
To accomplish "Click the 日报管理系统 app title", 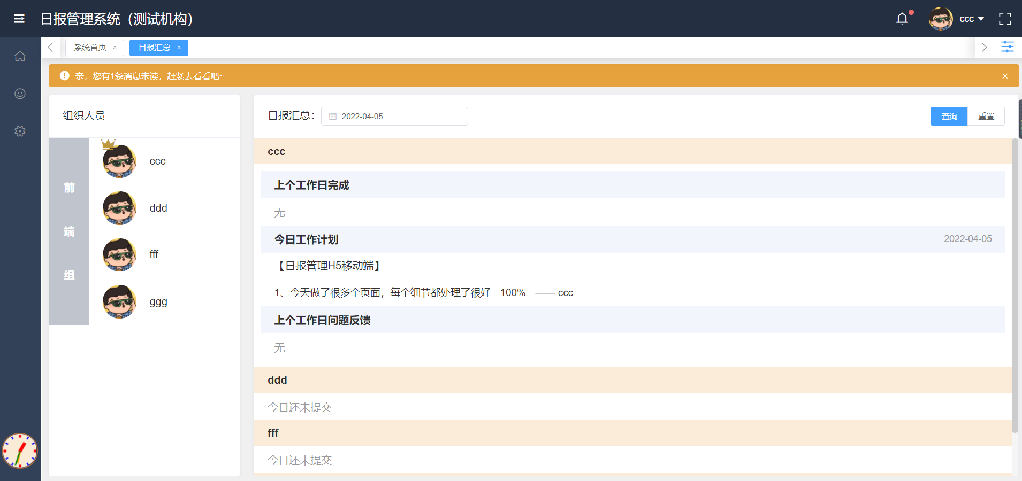I will tap(117, 19).
